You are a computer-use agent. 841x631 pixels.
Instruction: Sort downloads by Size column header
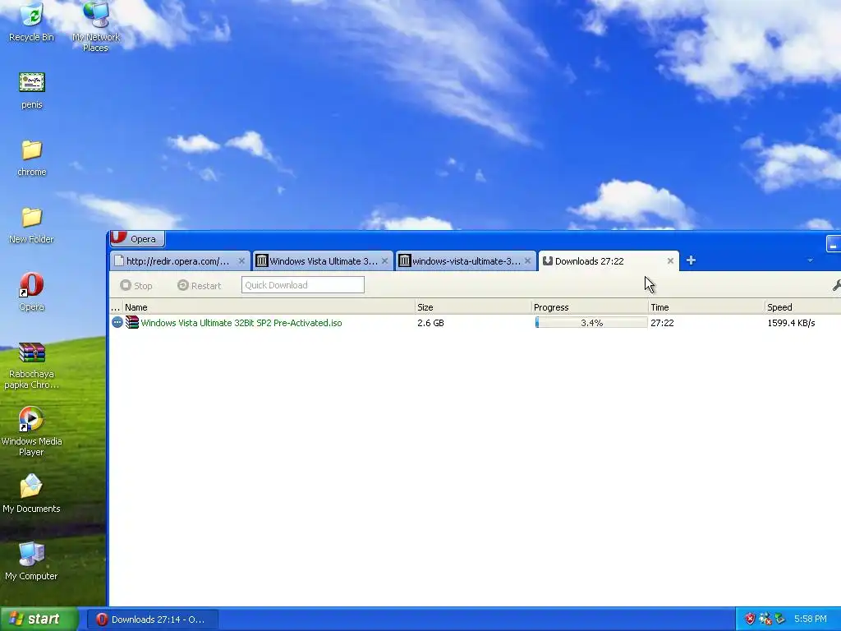click(x=473, y=307)
